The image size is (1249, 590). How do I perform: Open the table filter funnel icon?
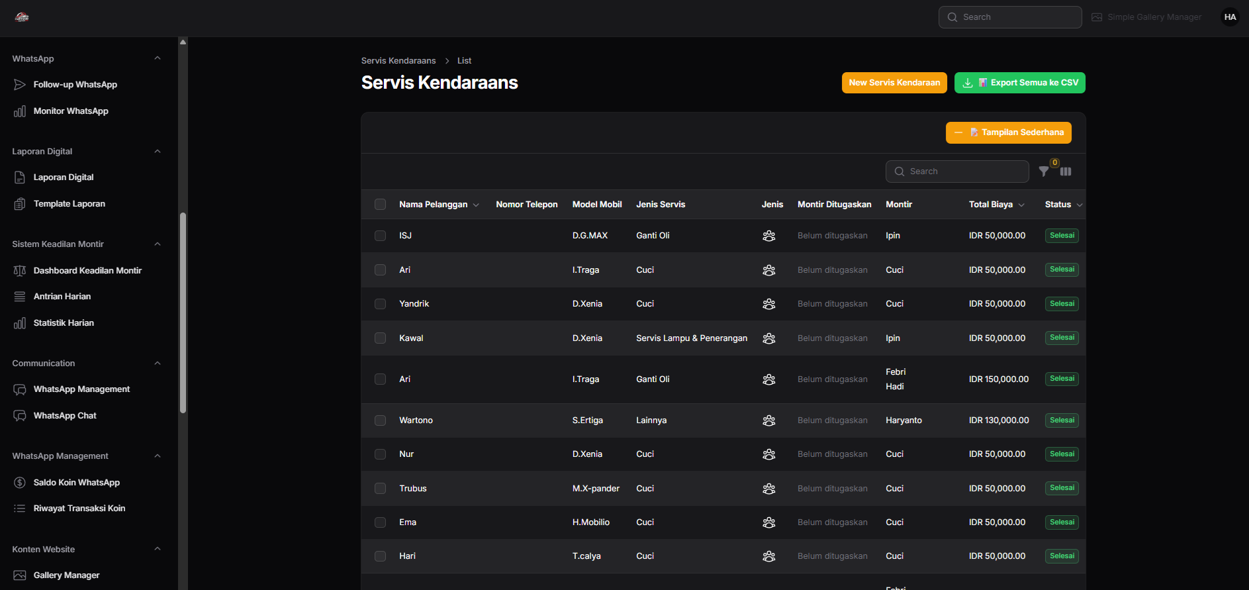1044,172
